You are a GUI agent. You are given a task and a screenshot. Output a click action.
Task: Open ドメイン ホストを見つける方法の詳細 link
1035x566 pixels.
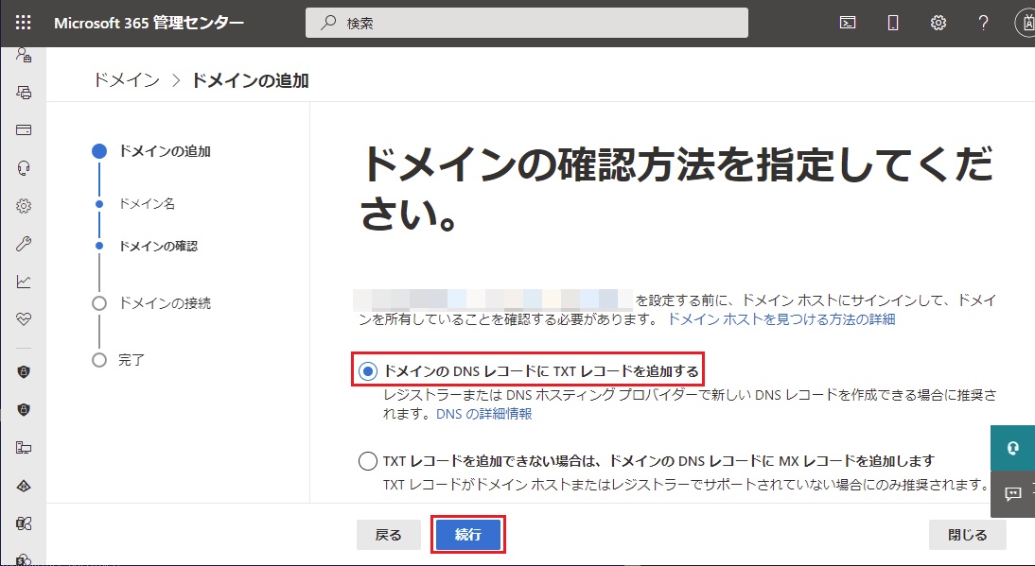click(781, 319)
